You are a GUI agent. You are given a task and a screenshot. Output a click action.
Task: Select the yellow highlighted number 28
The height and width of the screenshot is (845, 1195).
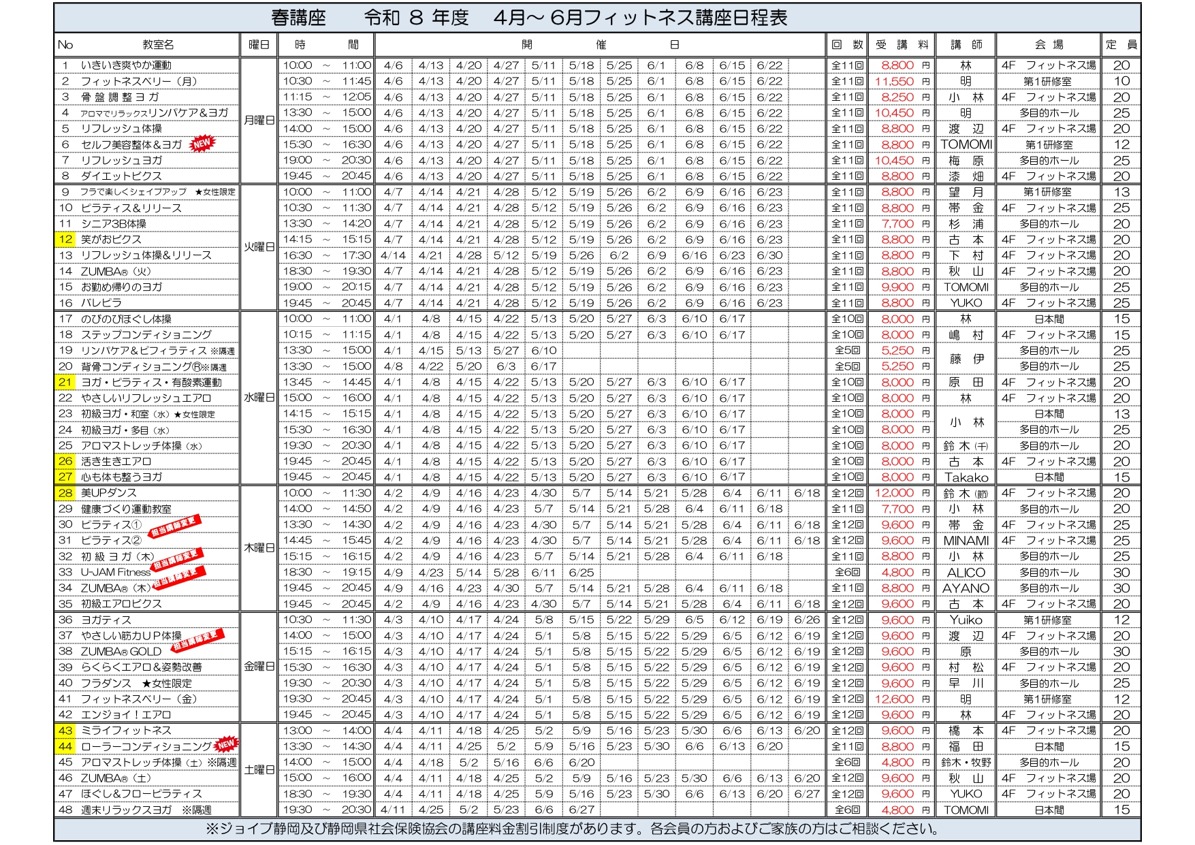coord(65,493)
